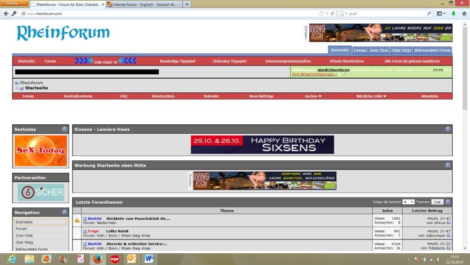Open the number of topics dropdown
The width and height of the screenshot is (470, 265).
point(408,202)
